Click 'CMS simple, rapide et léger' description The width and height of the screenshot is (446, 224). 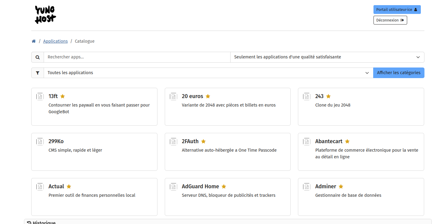[75, 150]
